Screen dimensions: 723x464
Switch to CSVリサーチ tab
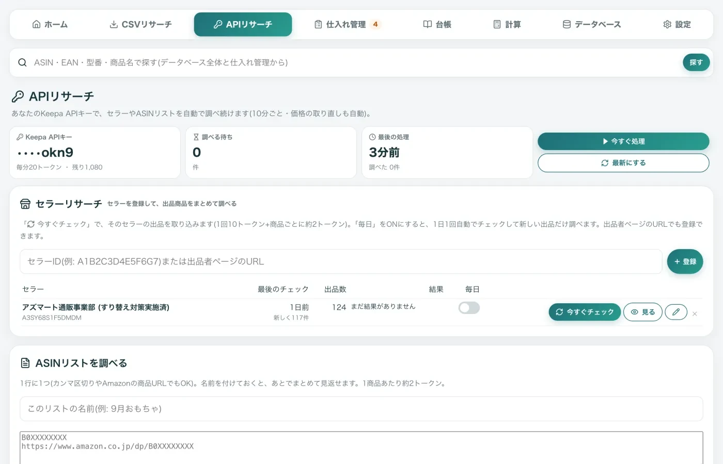(x=140, y=24)
